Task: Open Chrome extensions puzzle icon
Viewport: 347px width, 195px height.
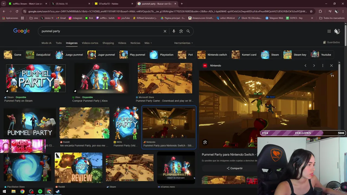Action: pos(320,11)
